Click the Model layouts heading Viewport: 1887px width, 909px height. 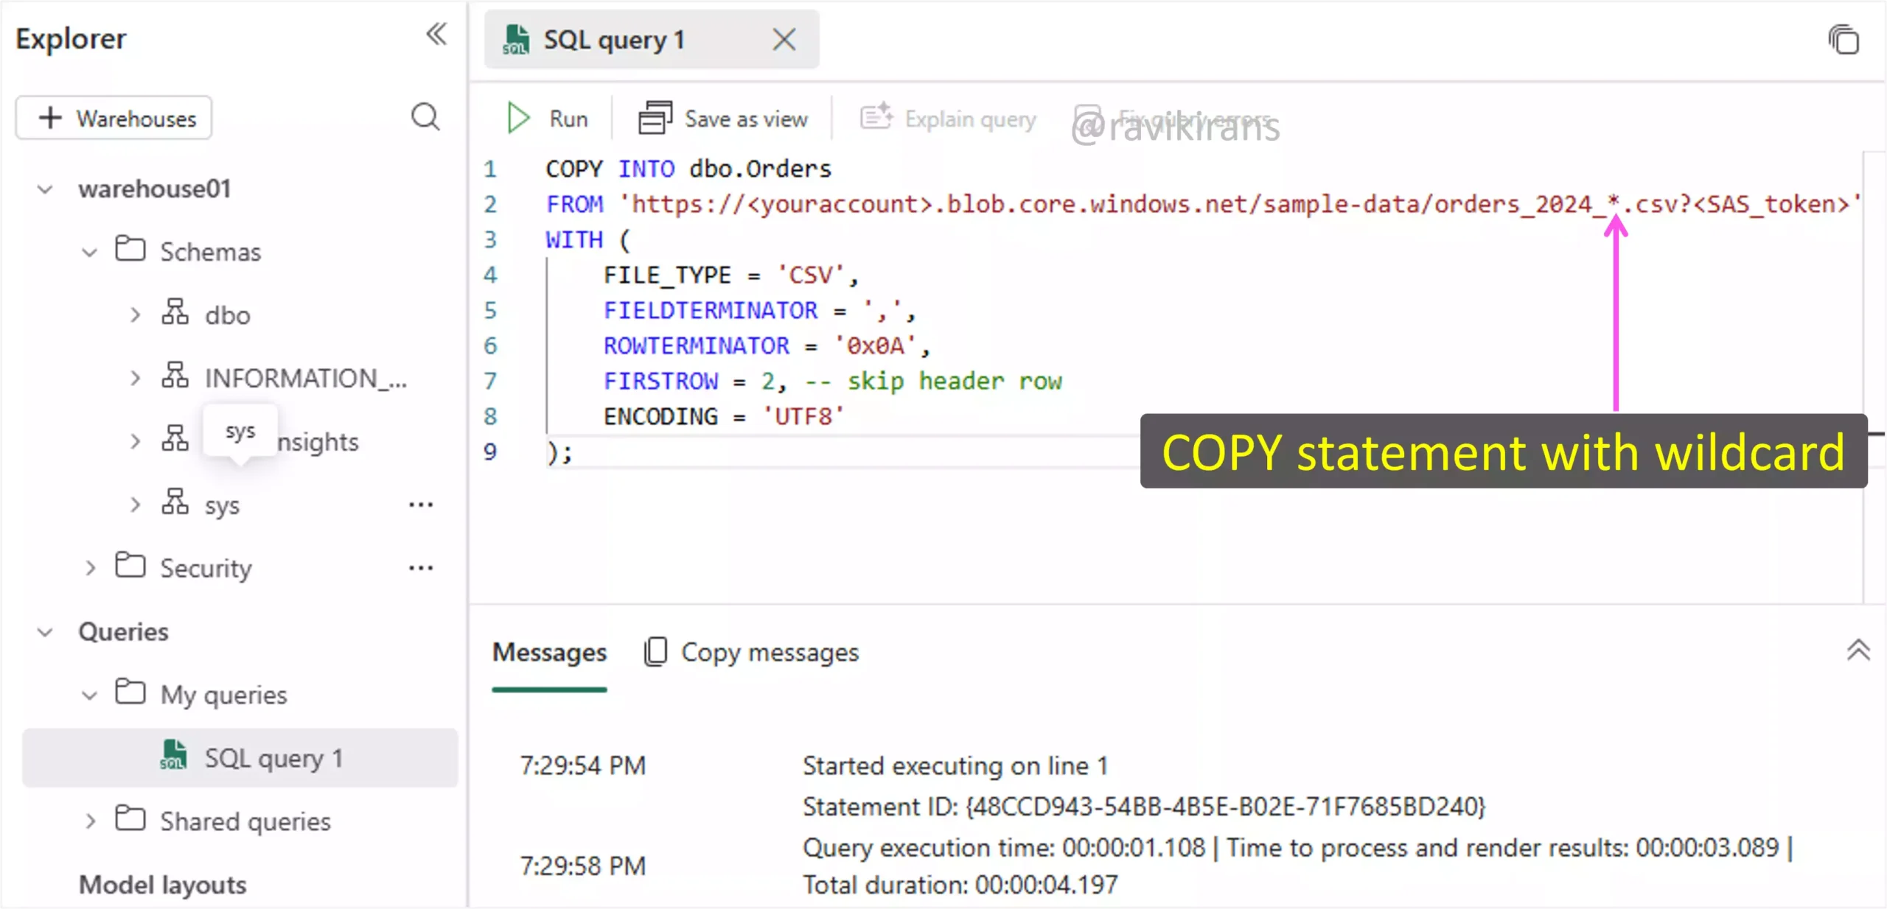163,885
